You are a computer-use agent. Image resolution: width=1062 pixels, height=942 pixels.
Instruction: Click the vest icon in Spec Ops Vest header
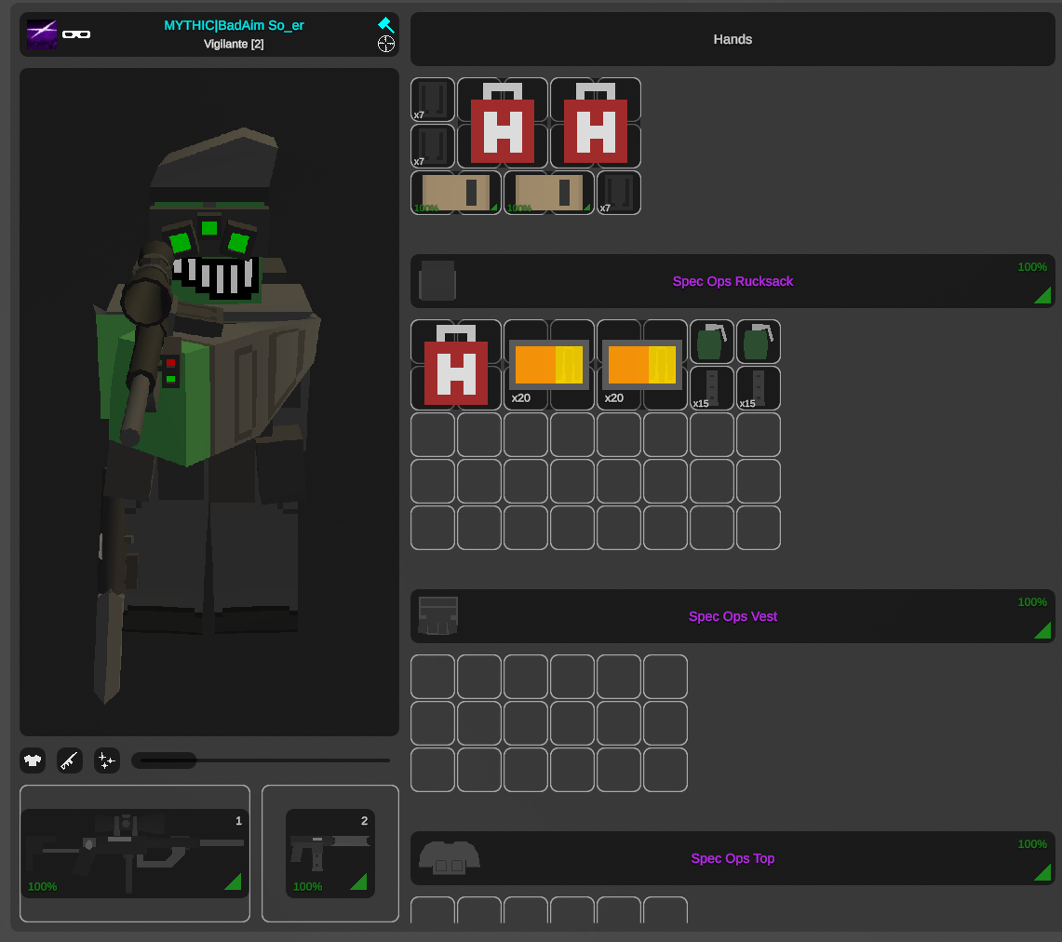point(438,615)
